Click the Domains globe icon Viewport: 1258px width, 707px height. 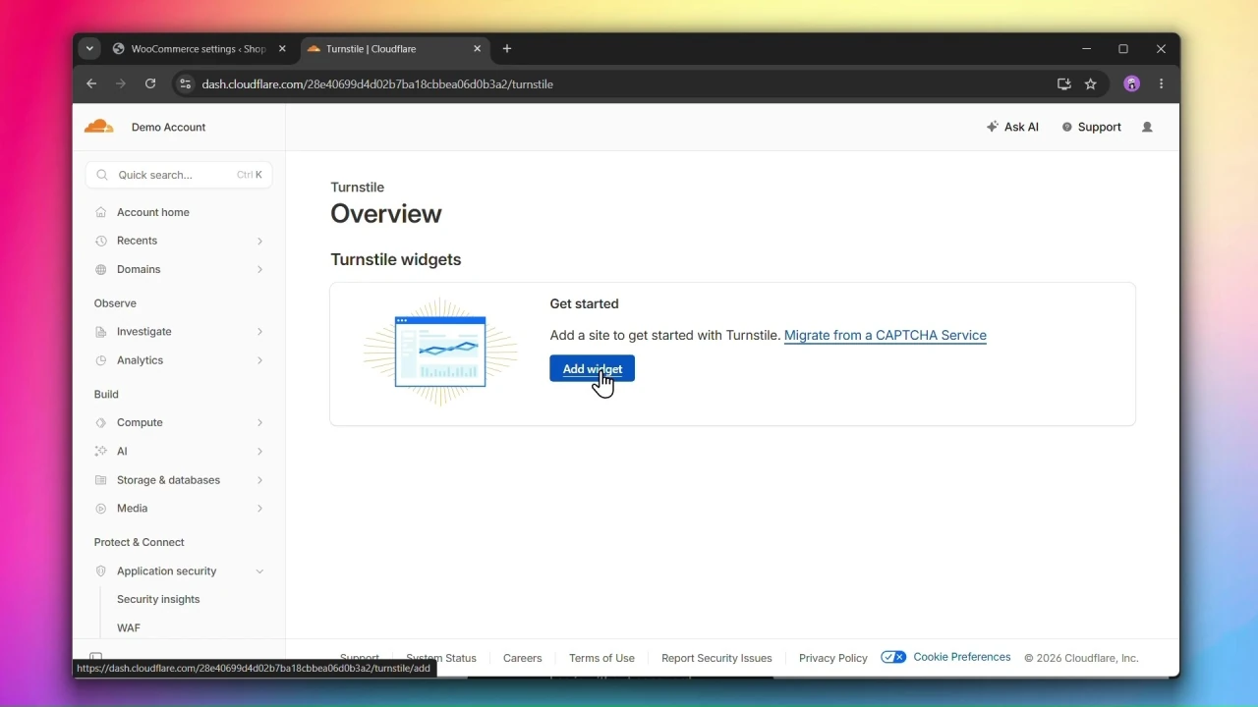click(100, 269)
